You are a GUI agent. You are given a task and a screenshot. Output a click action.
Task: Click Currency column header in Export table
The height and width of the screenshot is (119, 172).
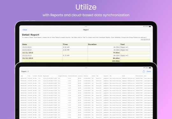pos(80,76)
